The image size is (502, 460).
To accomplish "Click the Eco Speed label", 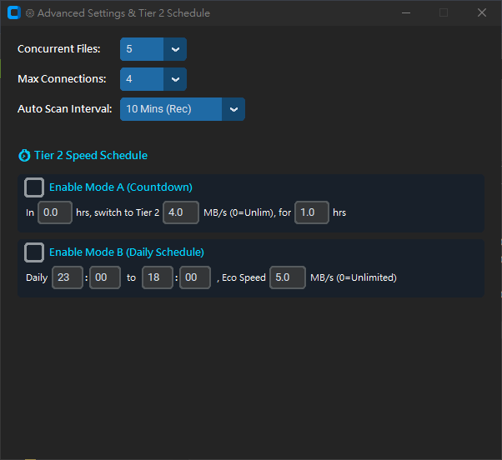I will 243,277.
